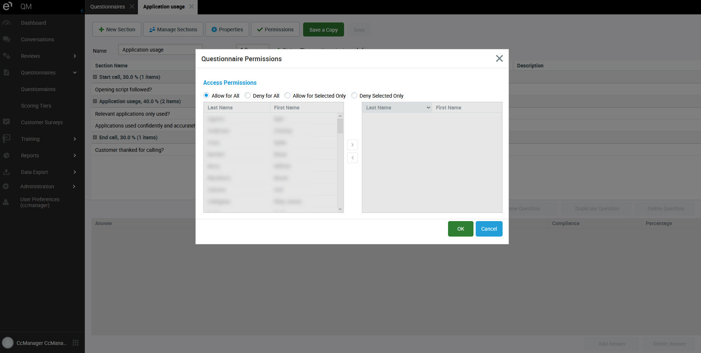701x353 pixels.
Task: Expand the Administration sidebar menu
Action: tap(74, 186)
